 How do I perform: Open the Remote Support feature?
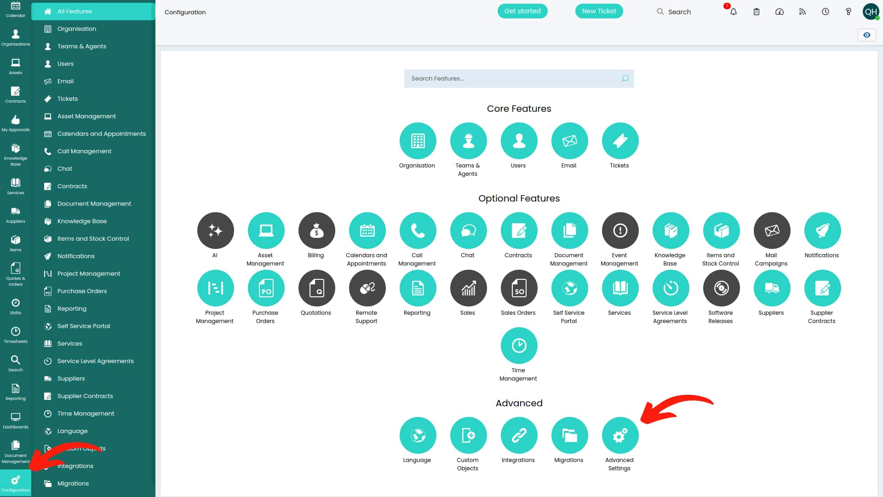(x=367, y=288)
